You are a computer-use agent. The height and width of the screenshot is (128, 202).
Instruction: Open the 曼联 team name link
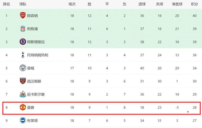[31, 108]
